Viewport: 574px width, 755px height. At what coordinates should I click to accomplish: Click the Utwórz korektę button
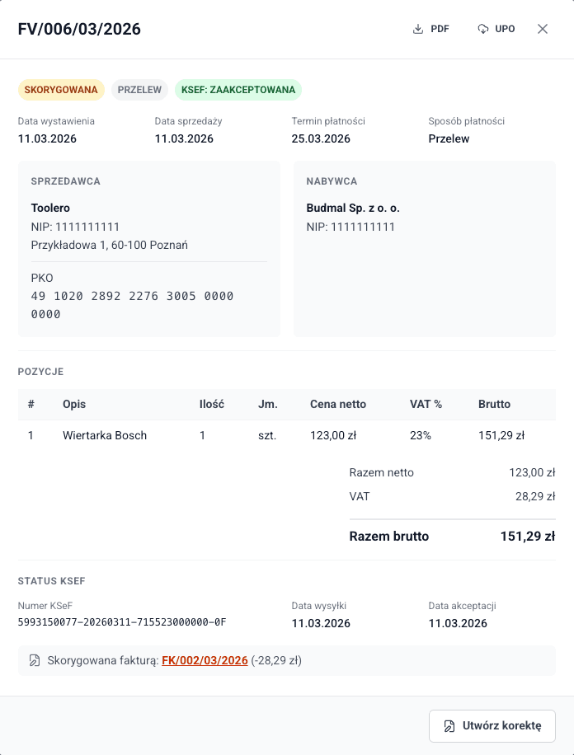pyautogui.click(x=492, y=726)
